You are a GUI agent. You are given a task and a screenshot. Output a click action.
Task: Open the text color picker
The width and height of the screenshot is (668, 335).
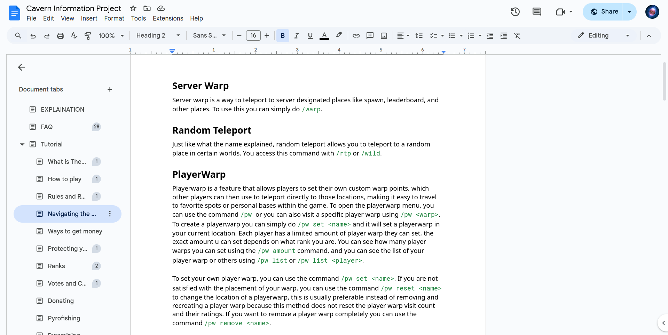(x=324, y=35)
